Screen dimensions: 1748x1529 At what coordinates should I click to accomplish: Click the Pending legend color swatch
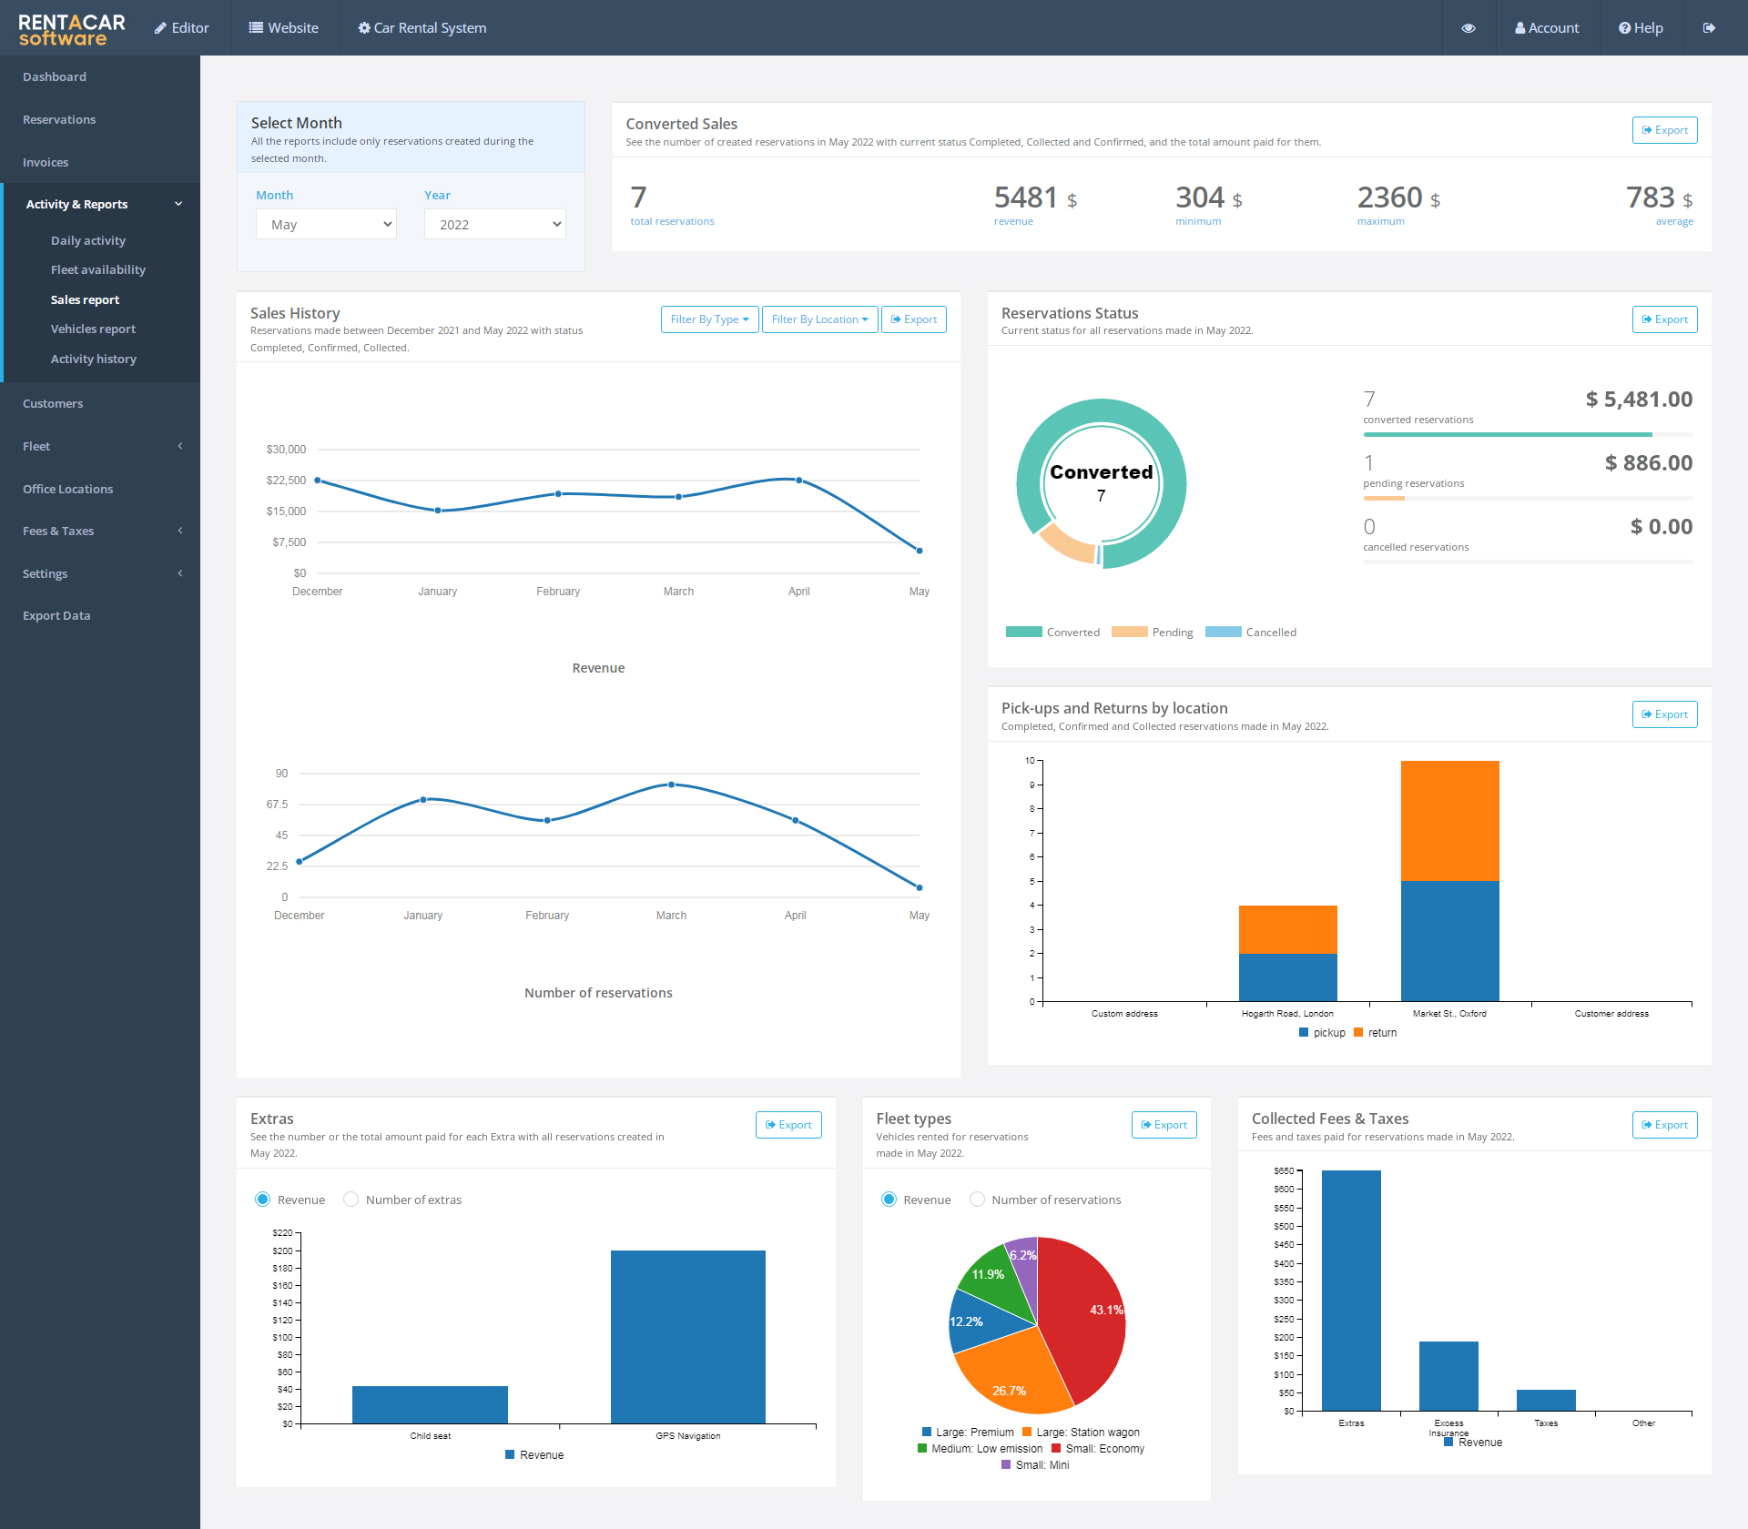click(x=1129, y=633)
